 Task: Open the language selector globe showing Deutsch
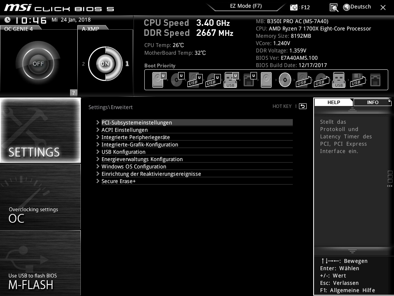pos(357,7)
